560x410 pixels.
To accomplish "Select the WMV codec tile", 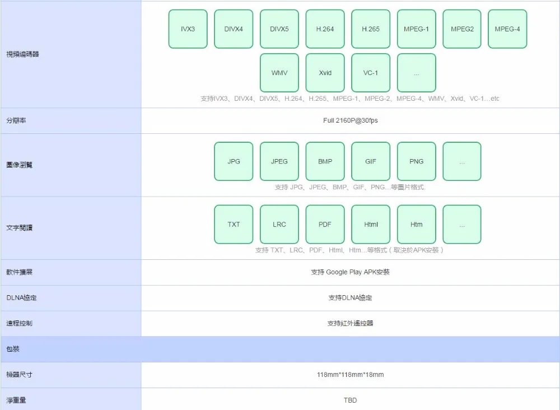I will (279, 73).
